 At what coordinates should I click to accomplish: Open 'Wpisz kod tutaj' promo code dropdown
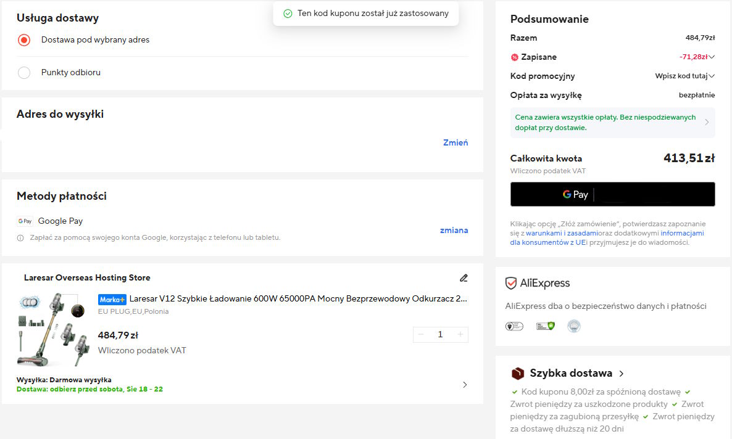pos(685,76)
